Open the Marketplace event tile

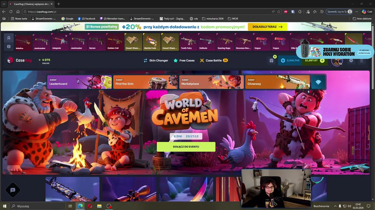pyautogui.click(x=212, y=82)
